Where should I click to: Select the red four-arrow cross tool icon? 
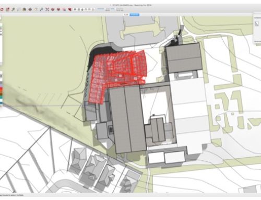coord(30,9)
